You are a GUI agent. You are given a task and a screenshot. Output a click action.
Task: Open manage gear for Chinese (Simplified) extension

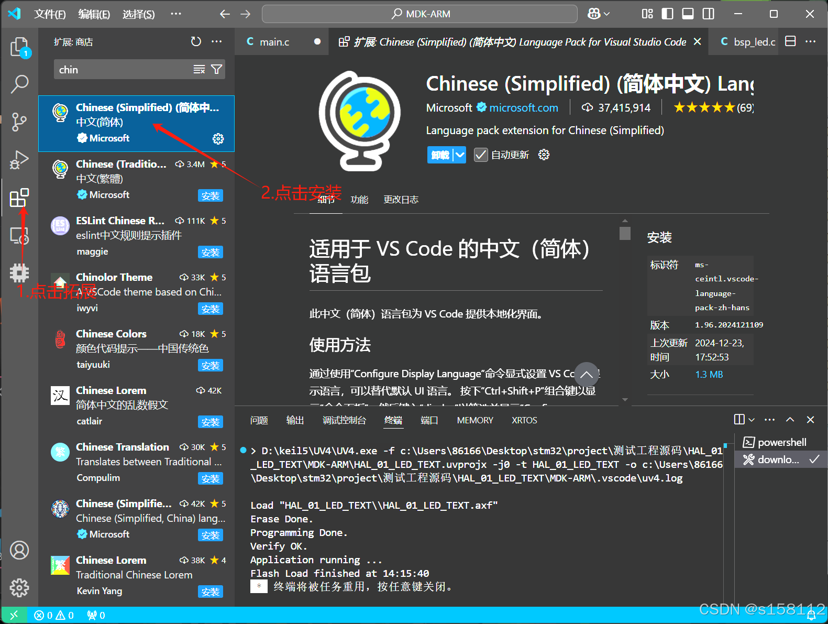218,138
